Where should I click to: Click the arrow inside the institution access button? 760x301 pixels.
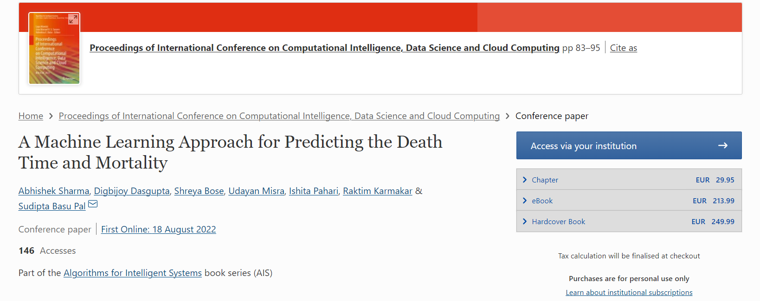pos(723,145)
